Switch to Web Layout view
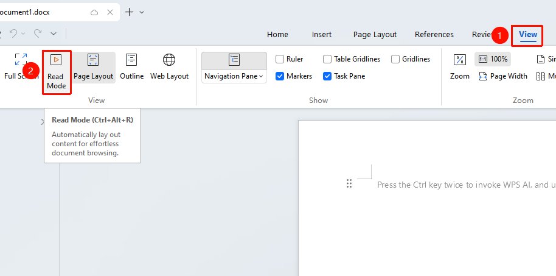 pos(169,68)
